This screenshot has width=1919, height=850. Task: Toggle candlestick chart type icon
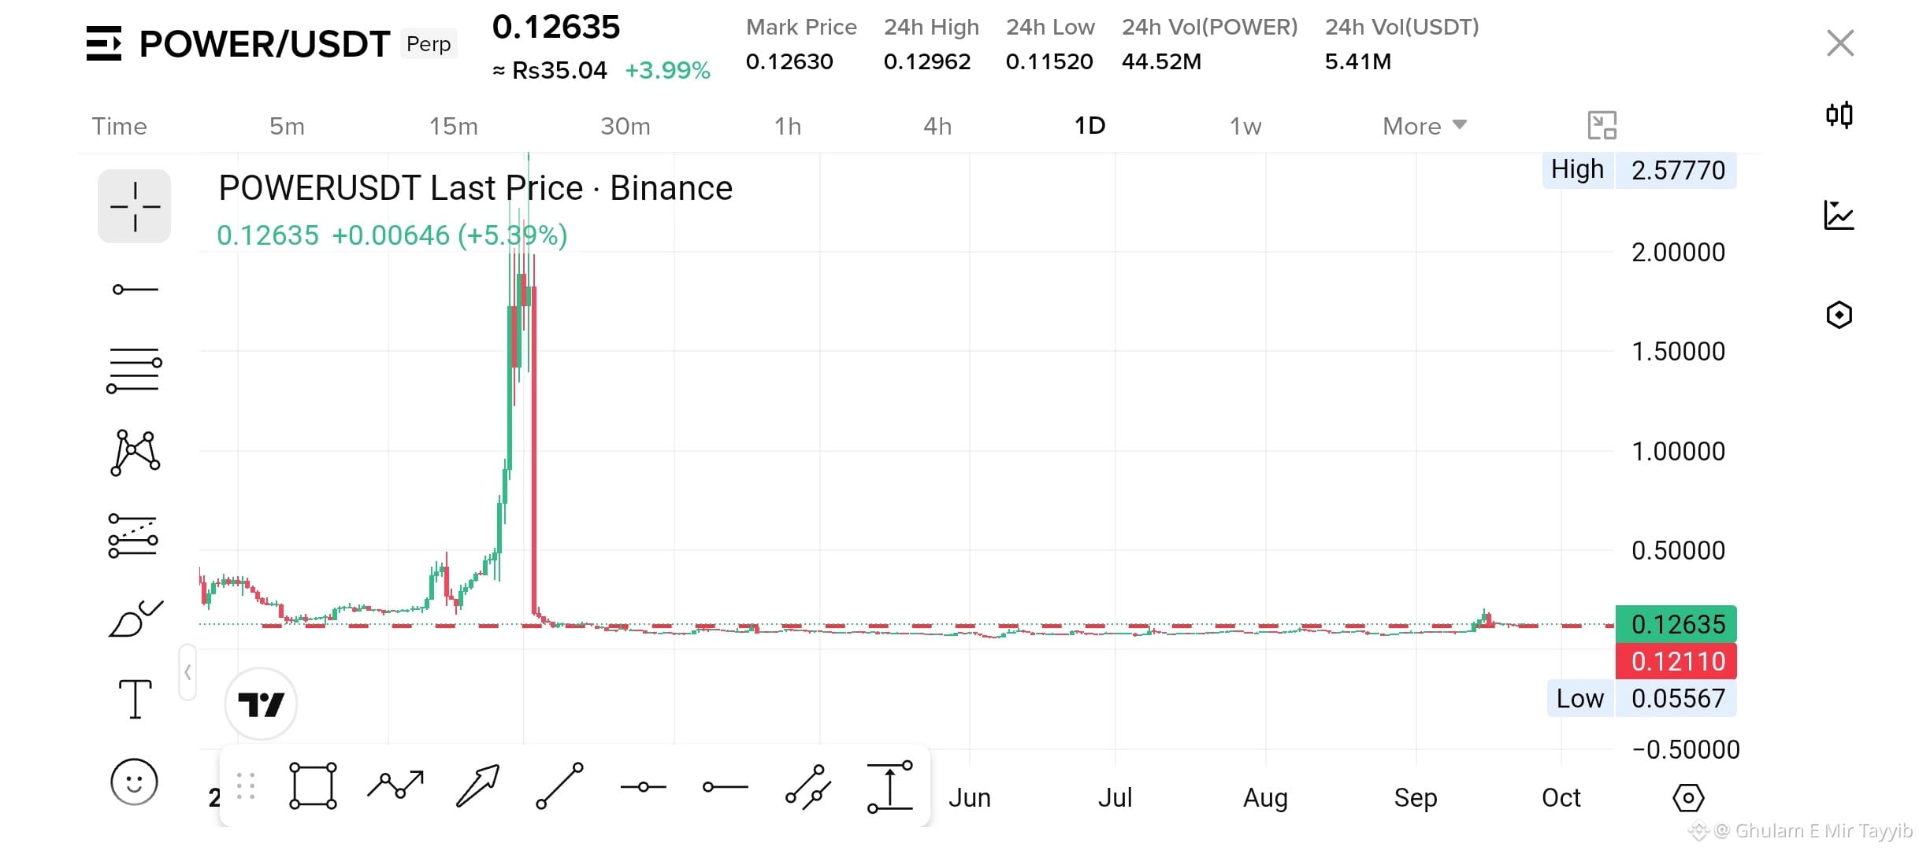pyautogui.click(x=1839, y=115)
